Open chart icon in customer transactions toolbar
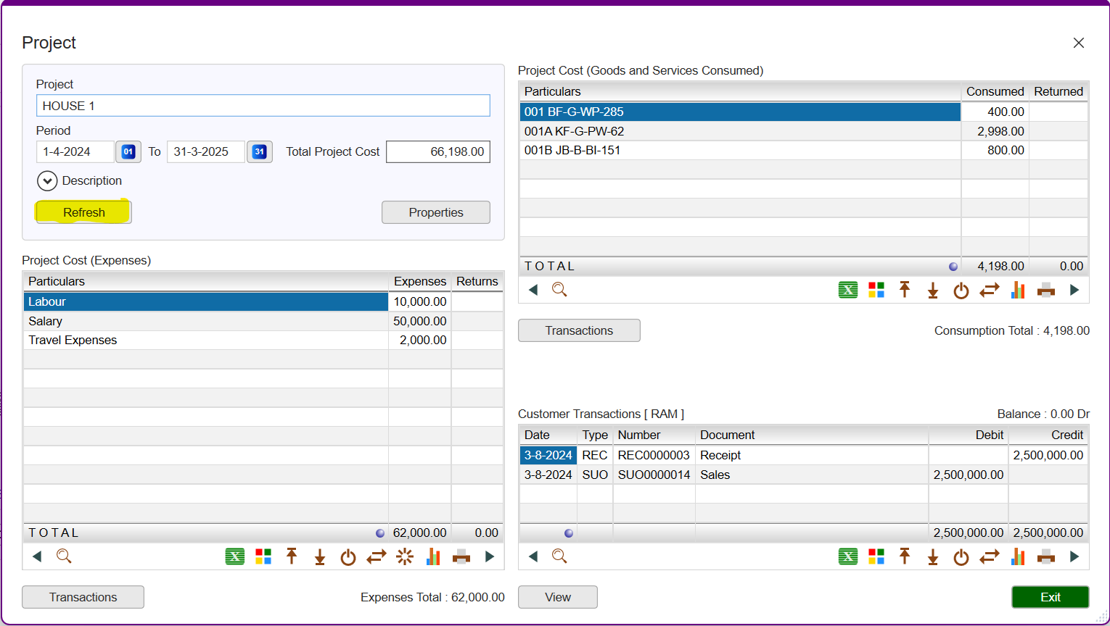 click(x=1018, y=556)
